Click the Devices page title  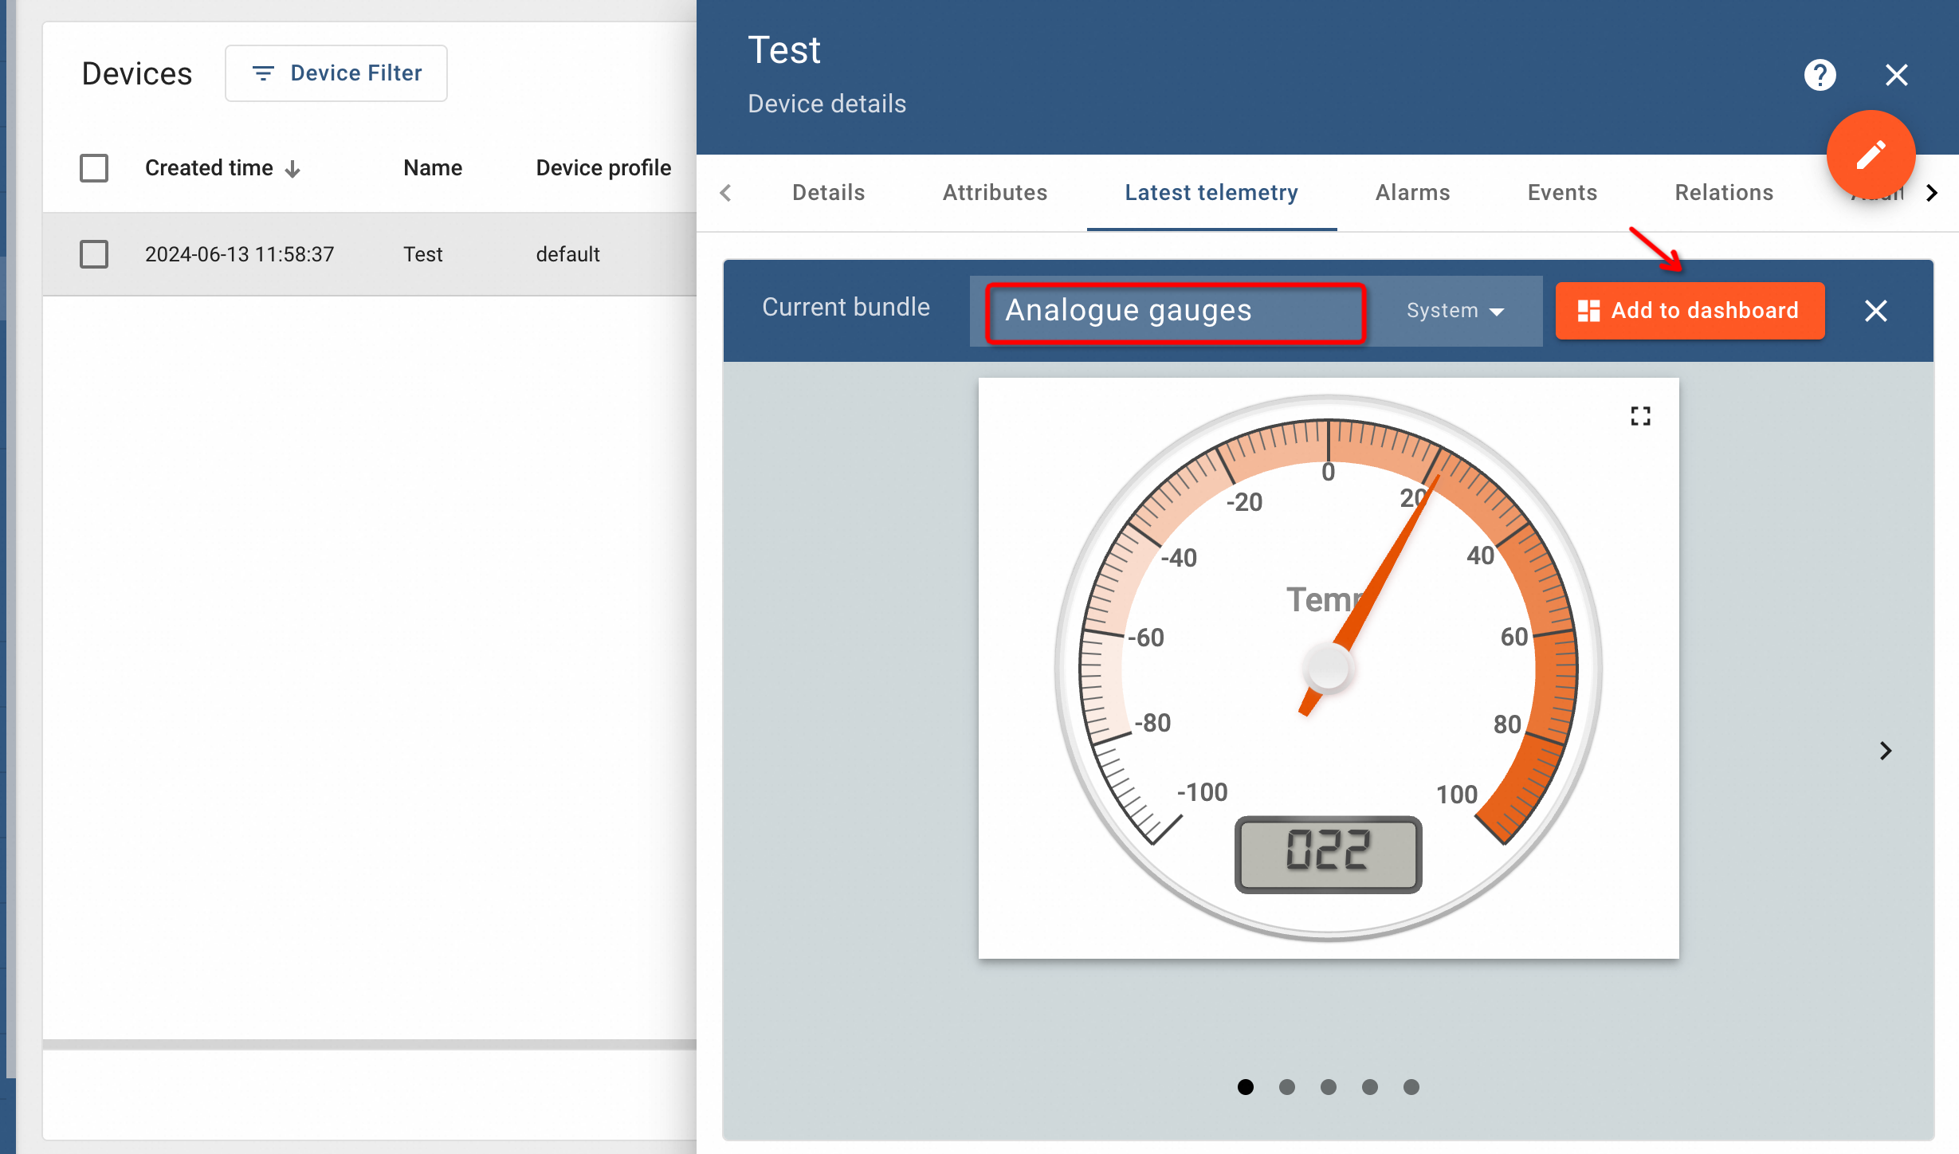137,73
